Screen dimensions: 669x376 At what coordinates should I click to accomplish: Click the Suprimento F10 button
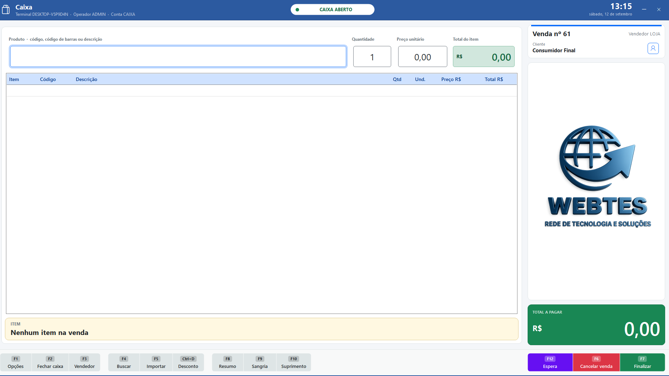point(294,362)
